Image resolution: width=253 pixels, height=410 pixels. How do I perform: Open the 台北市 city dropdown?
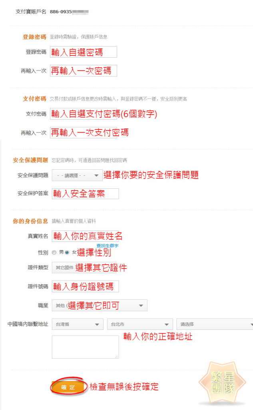(x=139, y=324)
